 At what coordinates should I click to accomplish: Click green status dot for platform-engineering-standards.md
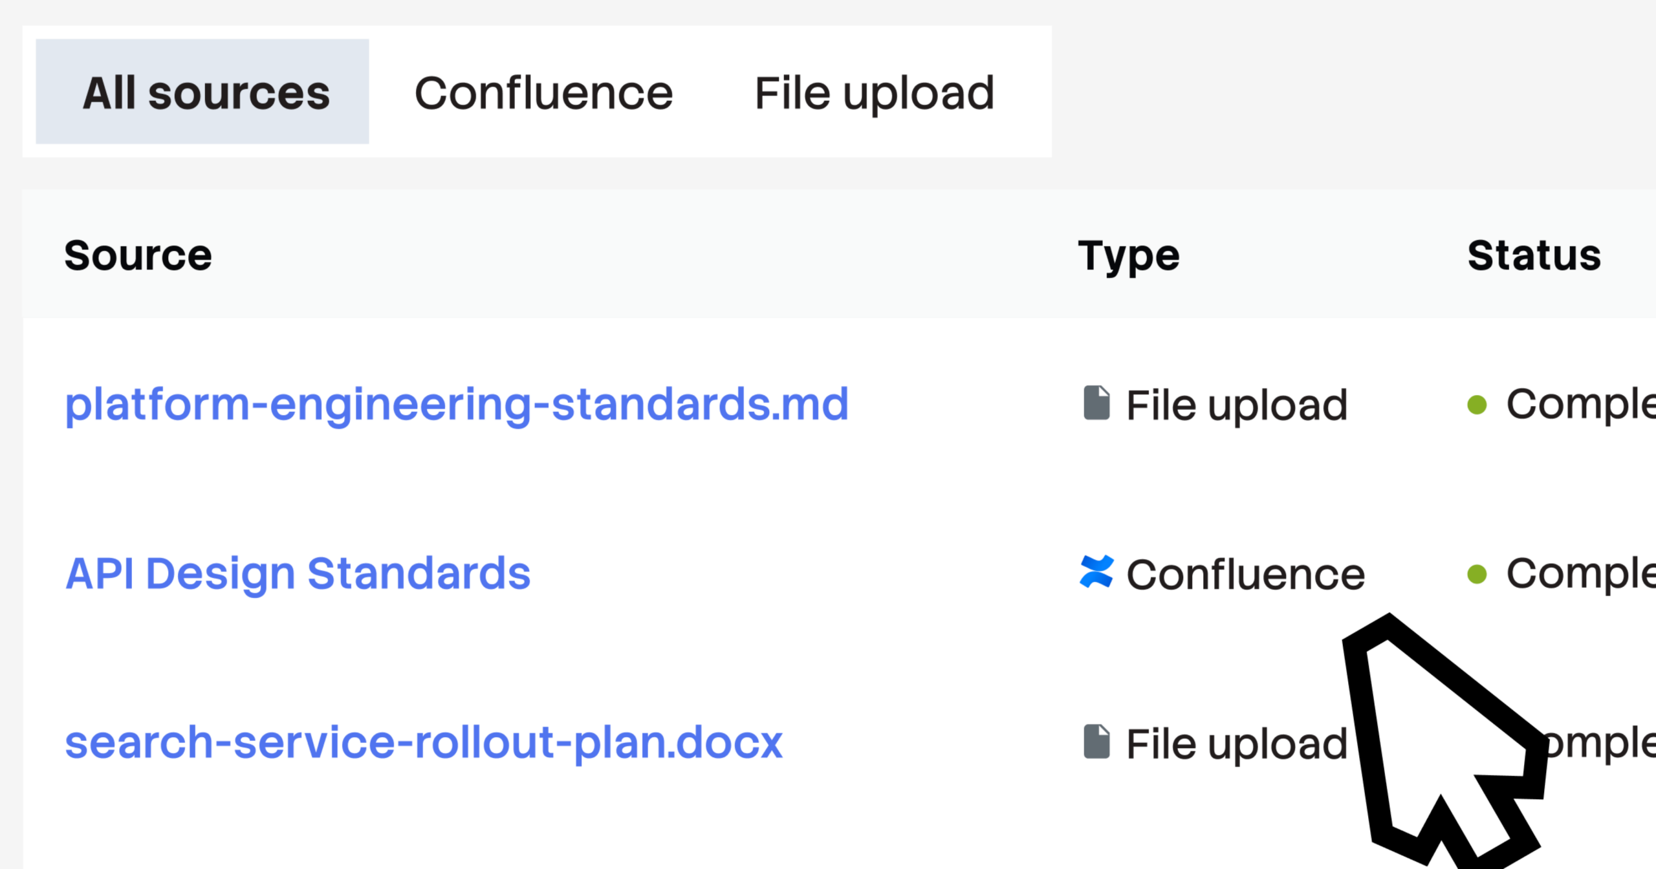click(x=1477, y=405)
